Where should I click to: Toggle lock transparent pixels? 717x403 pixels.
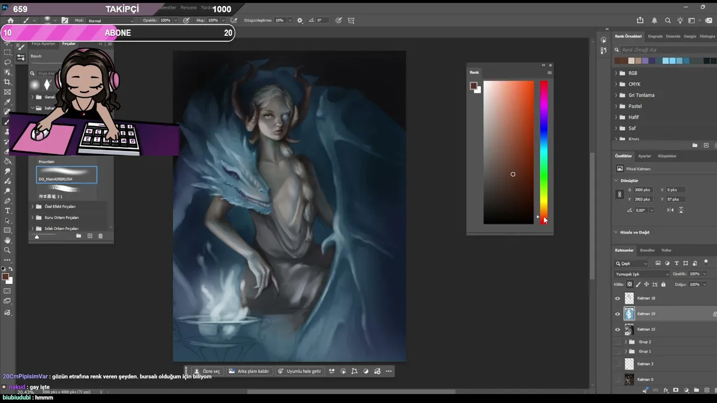tap(630, 284)
